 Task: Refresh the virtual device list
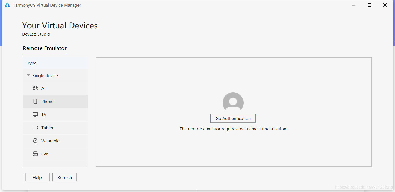65,177
